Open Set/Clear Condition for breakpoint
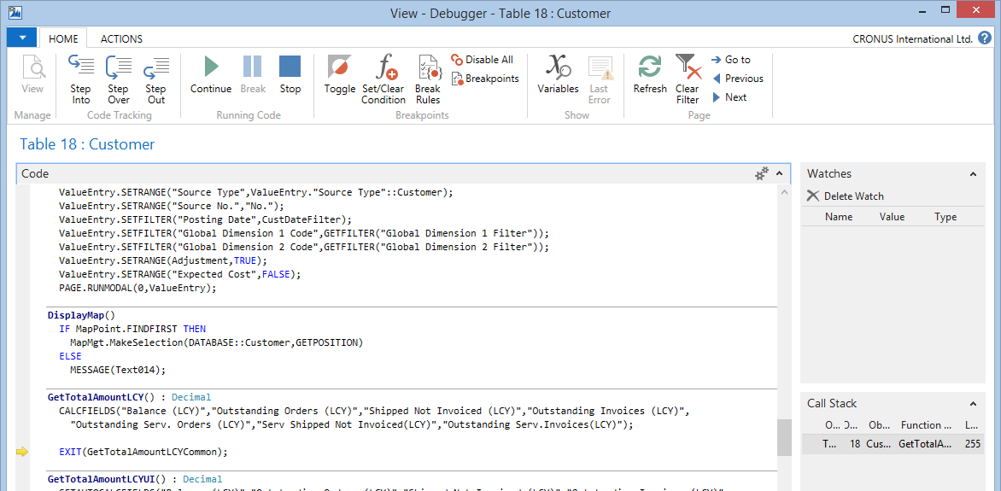Image resolution: width=1001 pixels, height=491 pixels. (383, 78)
